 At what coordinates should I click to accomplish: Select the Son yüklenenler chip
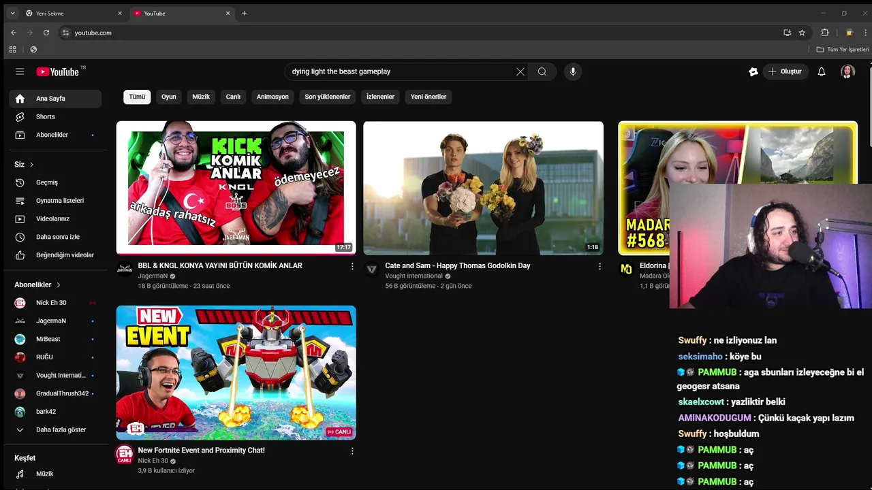(328, 97)
